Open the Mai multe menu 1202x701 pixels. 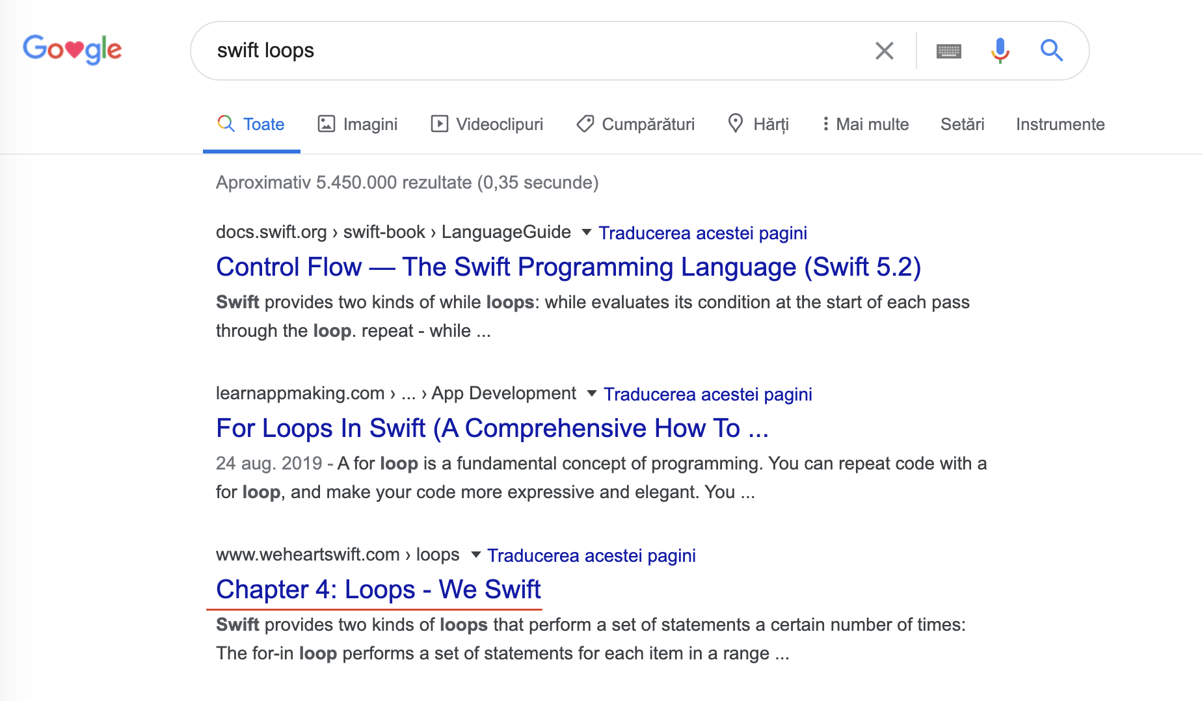[x=866, y=124]
